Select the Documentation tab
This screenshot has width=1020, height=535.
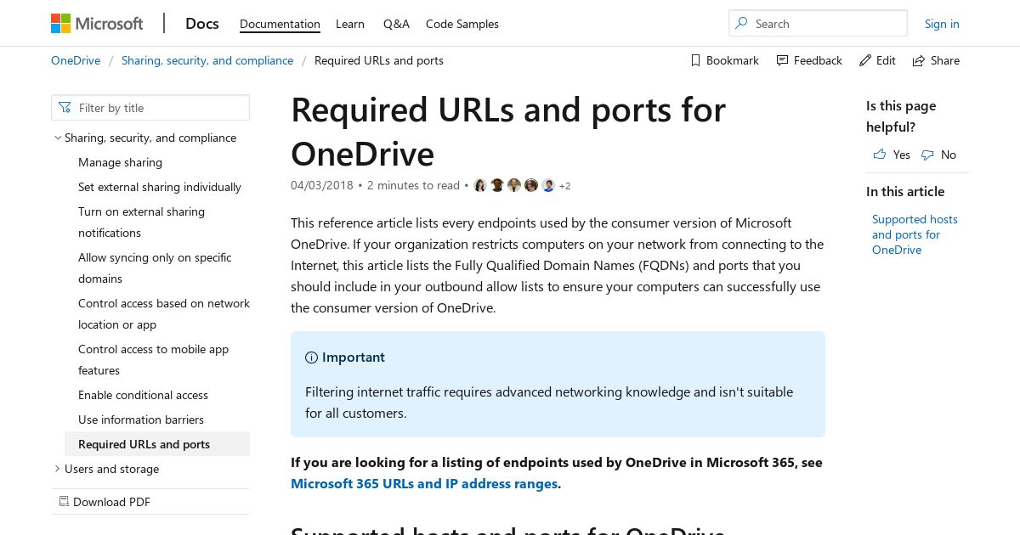point(280,24)
